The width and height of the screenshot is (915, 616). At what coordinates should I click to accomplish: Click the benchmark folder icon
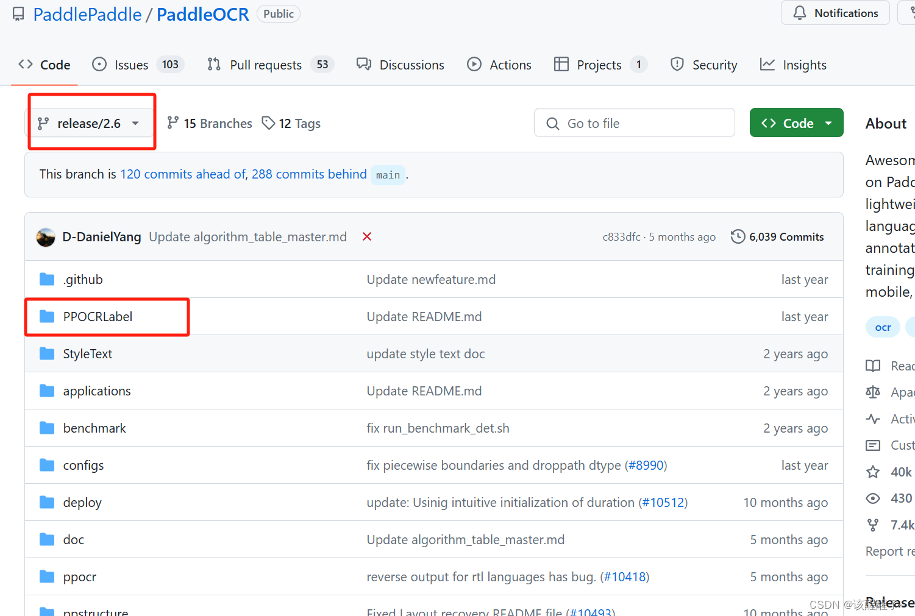[x=47, y=428]
